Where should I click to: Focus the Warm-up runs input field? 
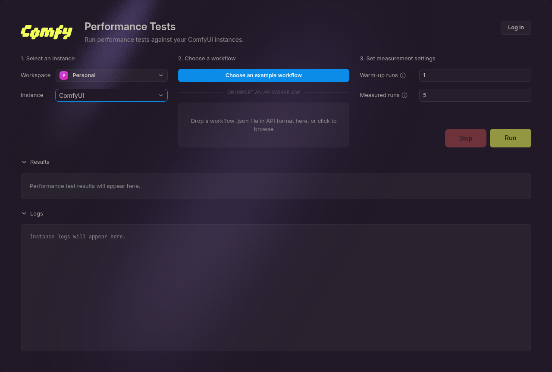tap(475, 75)
